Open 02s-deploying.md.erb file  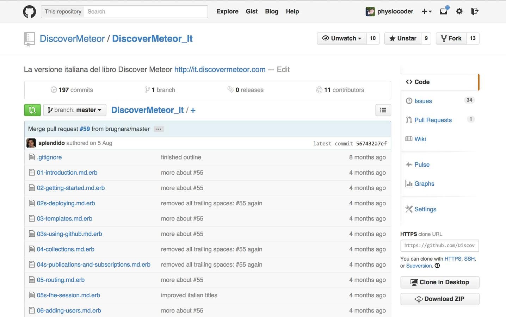66,203
